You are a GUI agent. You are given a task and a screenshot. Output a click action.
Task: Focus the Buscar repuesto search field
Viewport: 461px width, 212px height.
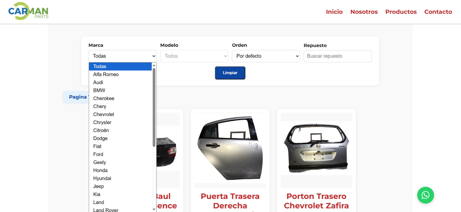click(x=337, y=56)
